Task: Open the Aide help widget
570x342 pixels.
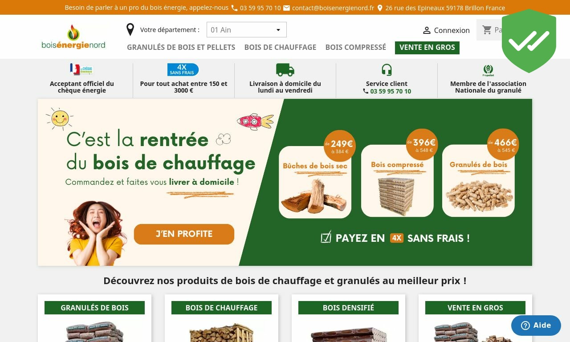Action: 536,326
